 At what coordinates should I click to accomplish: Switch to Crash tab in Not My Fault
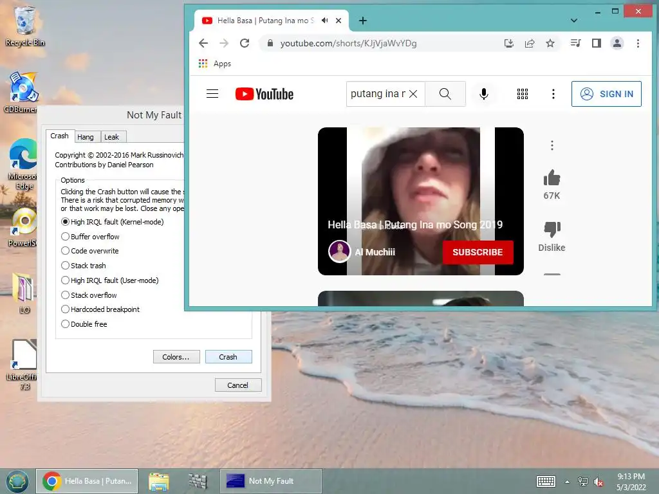point(60,136)
